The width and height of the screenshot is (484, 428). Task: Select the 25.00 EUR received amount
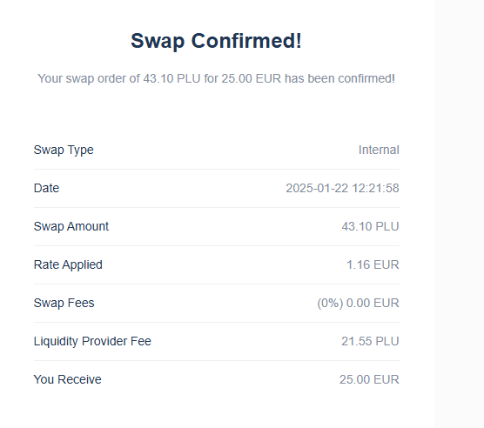(x=369, y=379)
